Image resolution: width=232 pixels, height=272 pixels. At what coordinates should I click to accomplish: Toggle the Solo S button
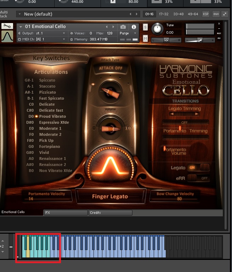[x=145, y=27]
